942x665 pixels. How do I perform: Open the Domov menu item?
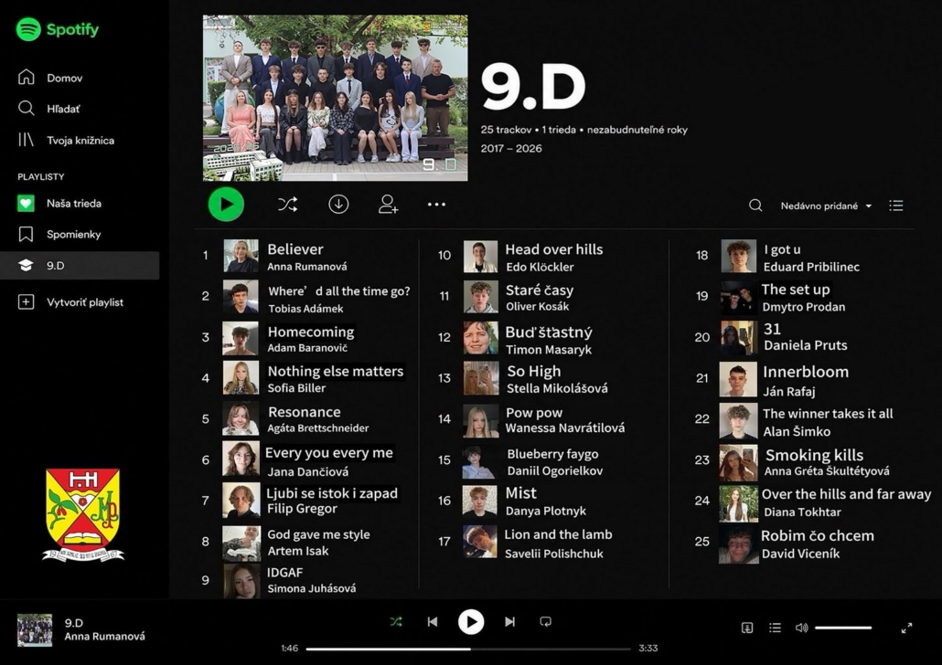(x=65, y=78)
